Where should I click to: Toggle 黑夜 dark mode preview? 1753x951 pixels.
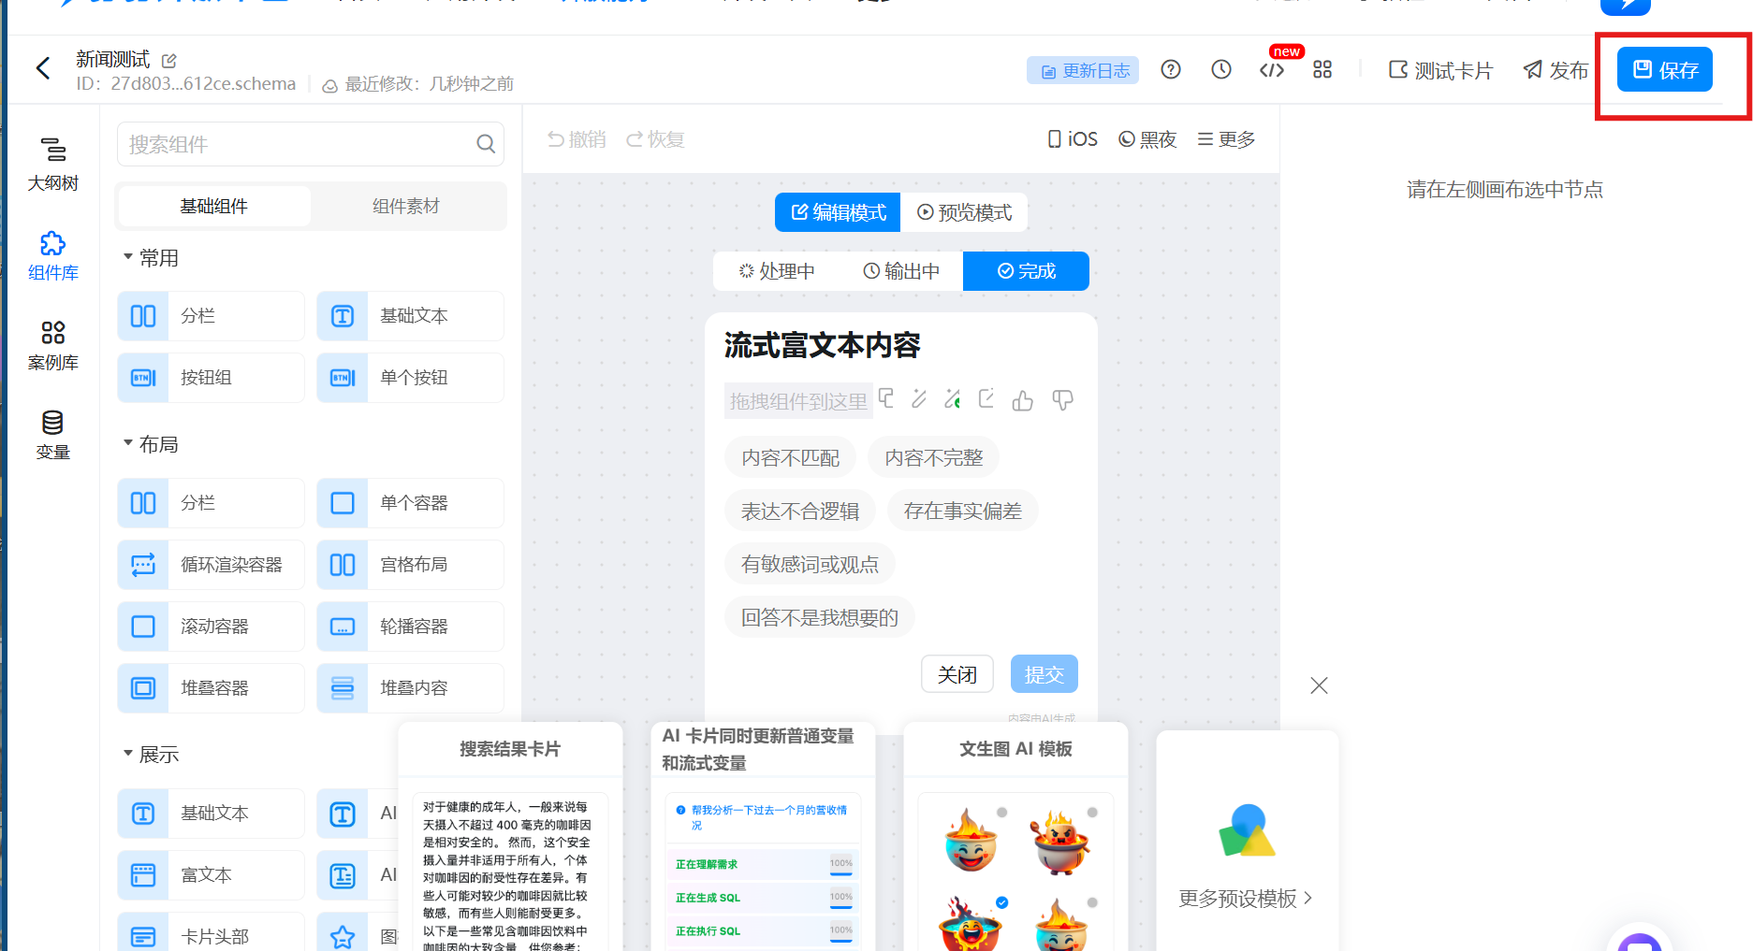coord(1147,139)
